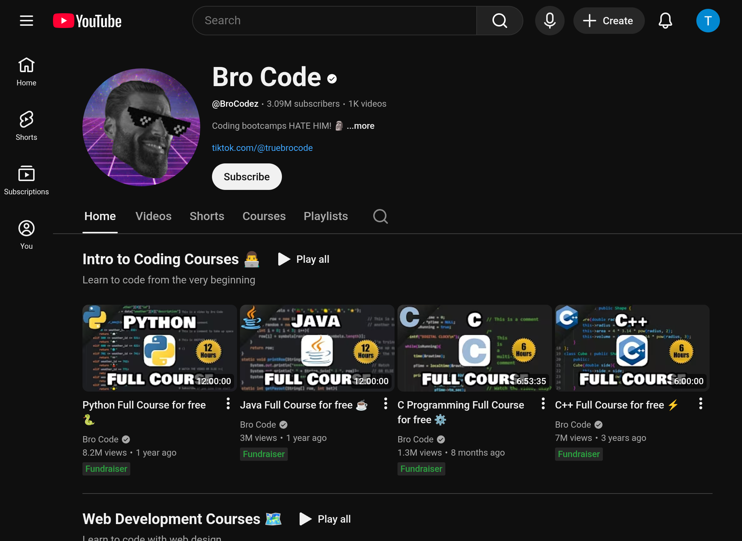Switch to the Playlists tab

pos(325,216)
